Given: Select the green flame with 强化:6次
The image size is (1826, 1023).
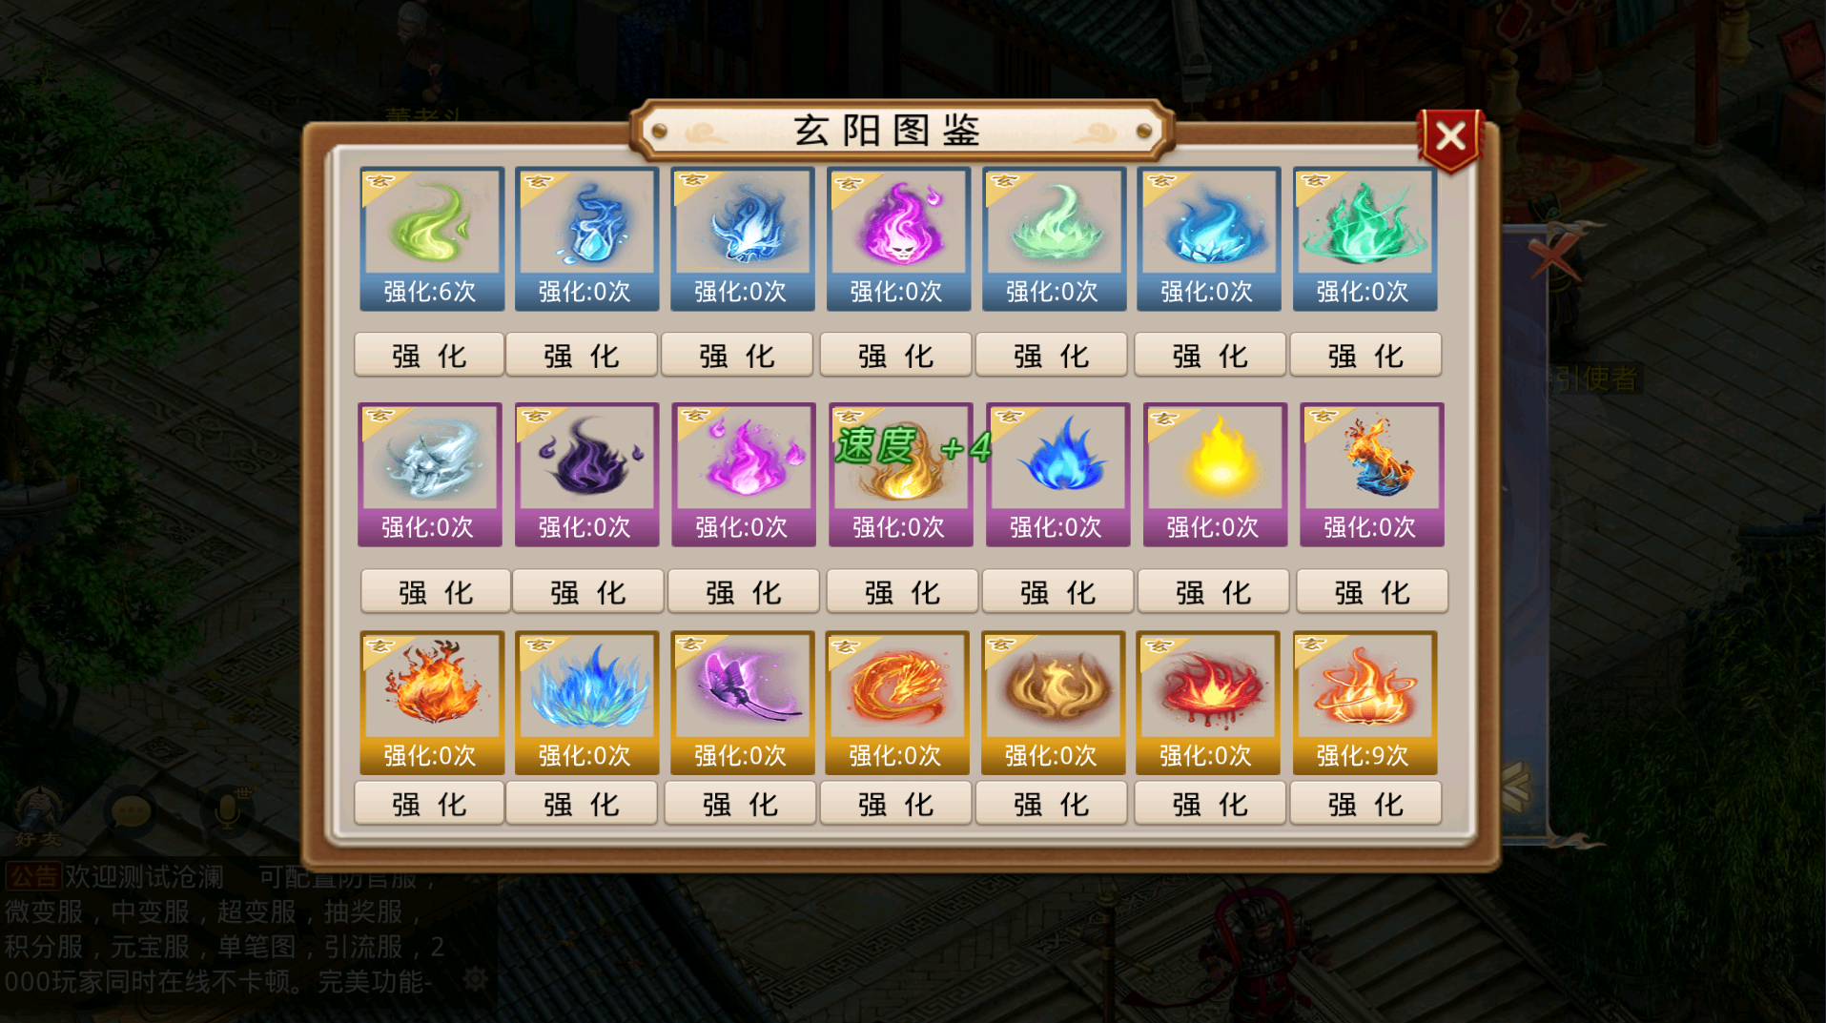Looking at the screenshot, I should pyautogui.click(x=432, y=238).
